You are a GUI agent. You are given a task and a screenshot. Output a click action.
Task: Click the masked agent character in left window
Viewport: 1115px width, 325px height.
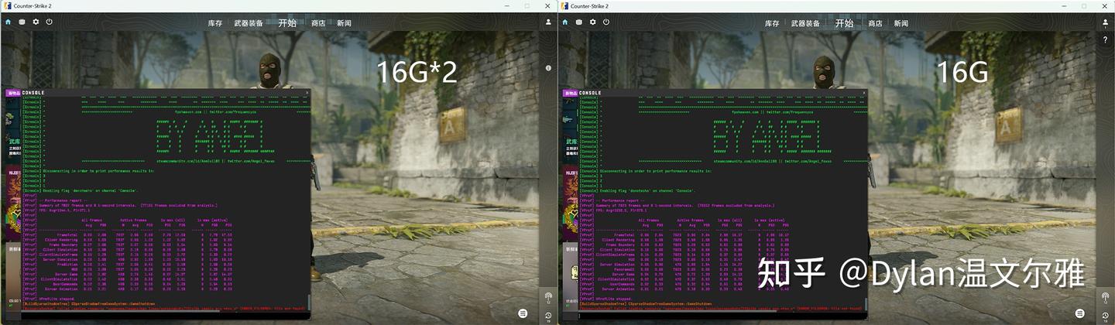[x=269, y=71]
